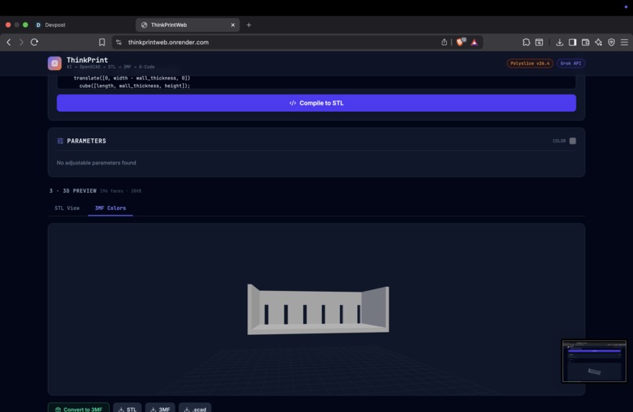This screenshot has width=633, height=412.
Task: Click the ThinkPrint title text
Action: (87, 60)
